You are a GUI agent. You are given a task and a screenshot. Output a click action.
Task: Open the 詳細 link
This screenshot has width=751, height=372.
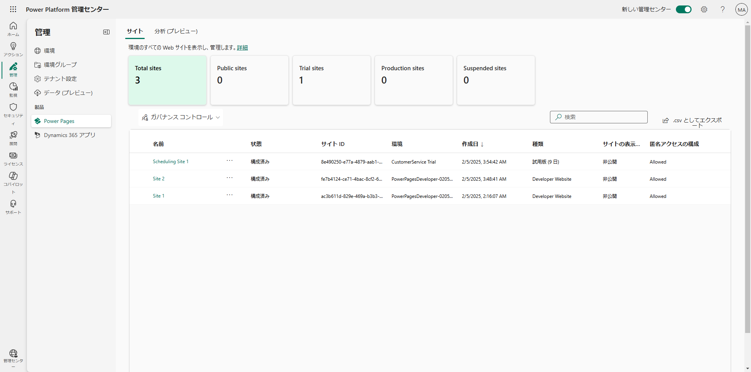point(243,48)
